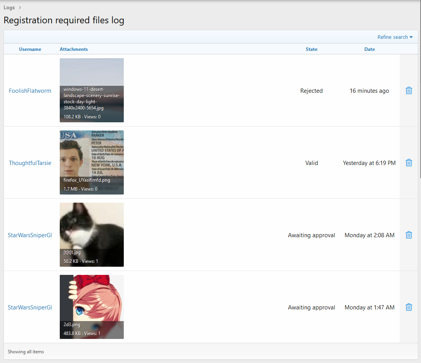The image size is (421, 363).
Task: Click the 16 minutes ago date
Action: tap(369, 91)
